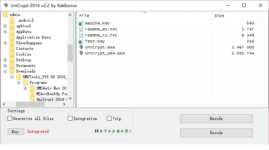
Task: Select the UniCrypt 2016 folder in tree
Action: tap(52, 99)
